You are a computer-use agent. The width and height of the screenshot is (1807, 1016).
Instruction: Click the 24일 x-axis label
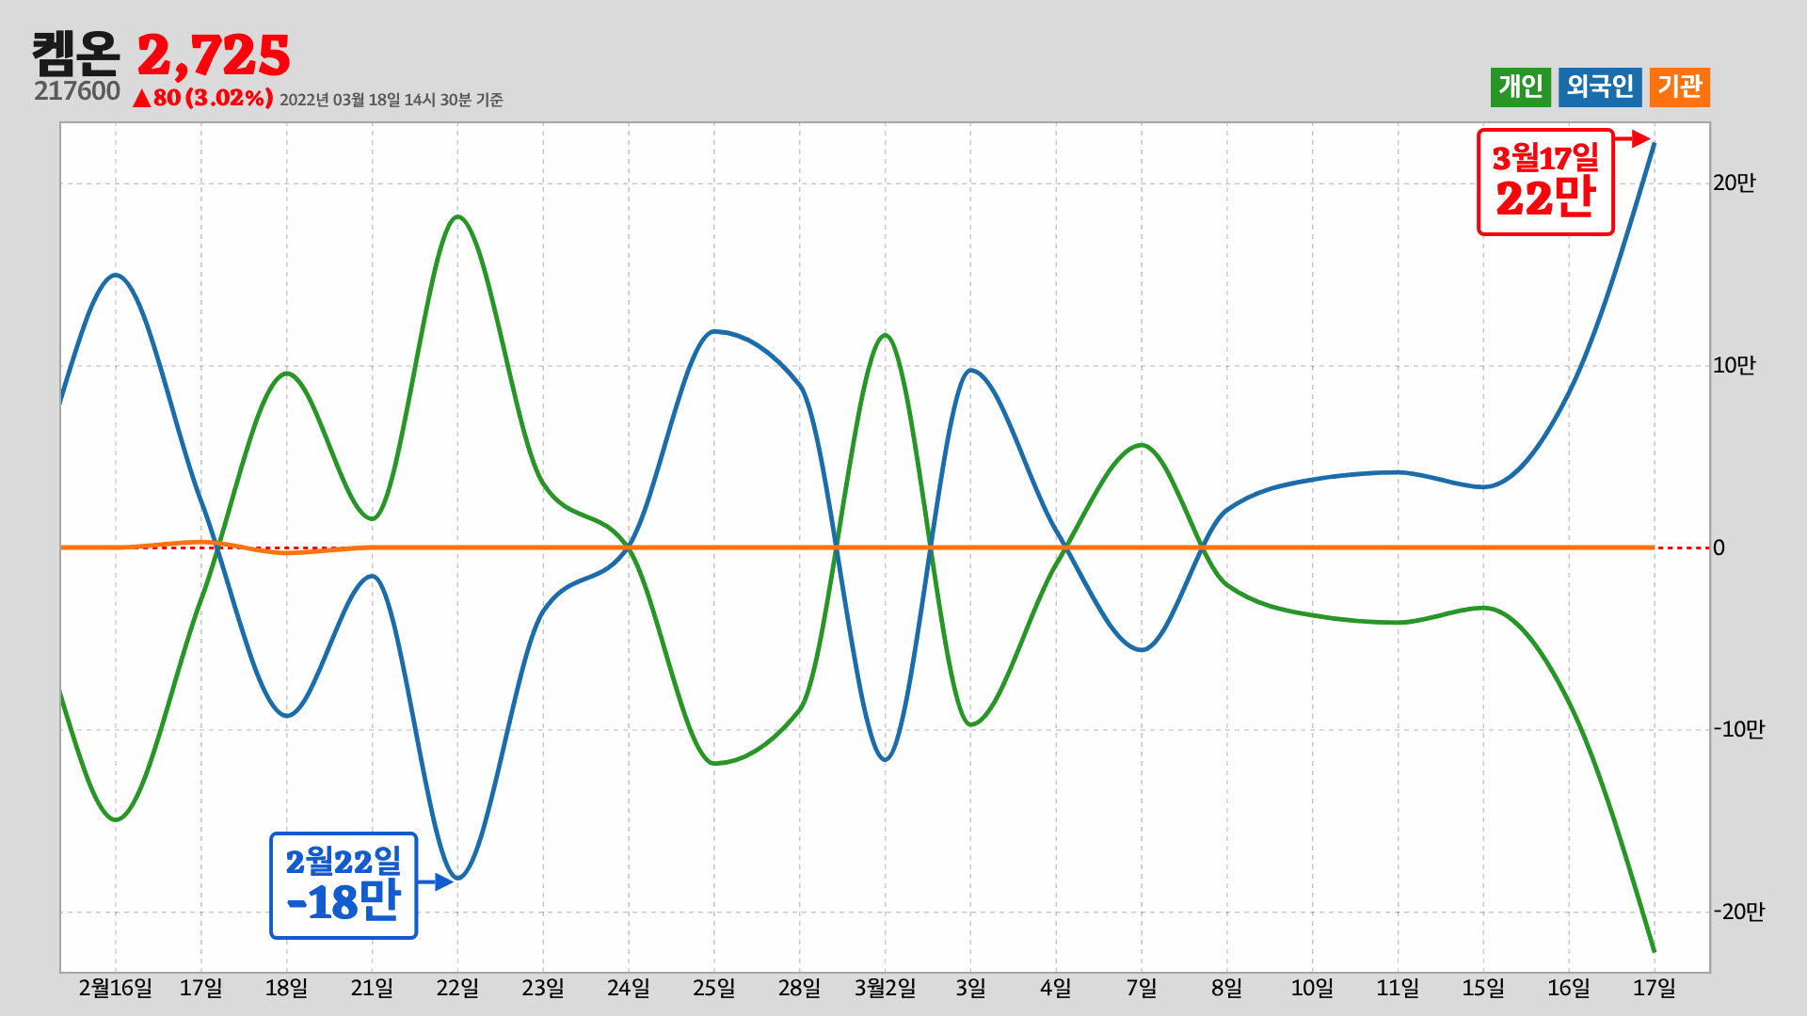click(629, 988)
